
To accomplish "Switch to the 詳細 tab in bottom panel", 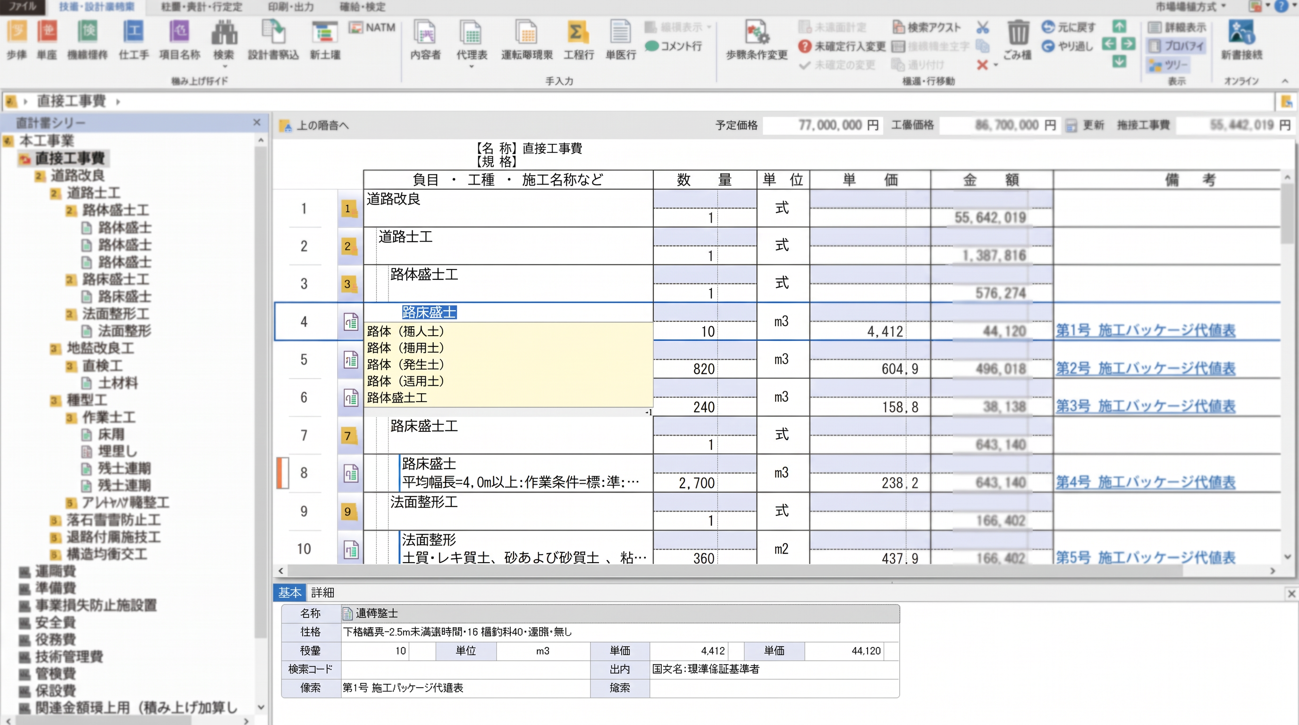I will click(x=322, y=592).
